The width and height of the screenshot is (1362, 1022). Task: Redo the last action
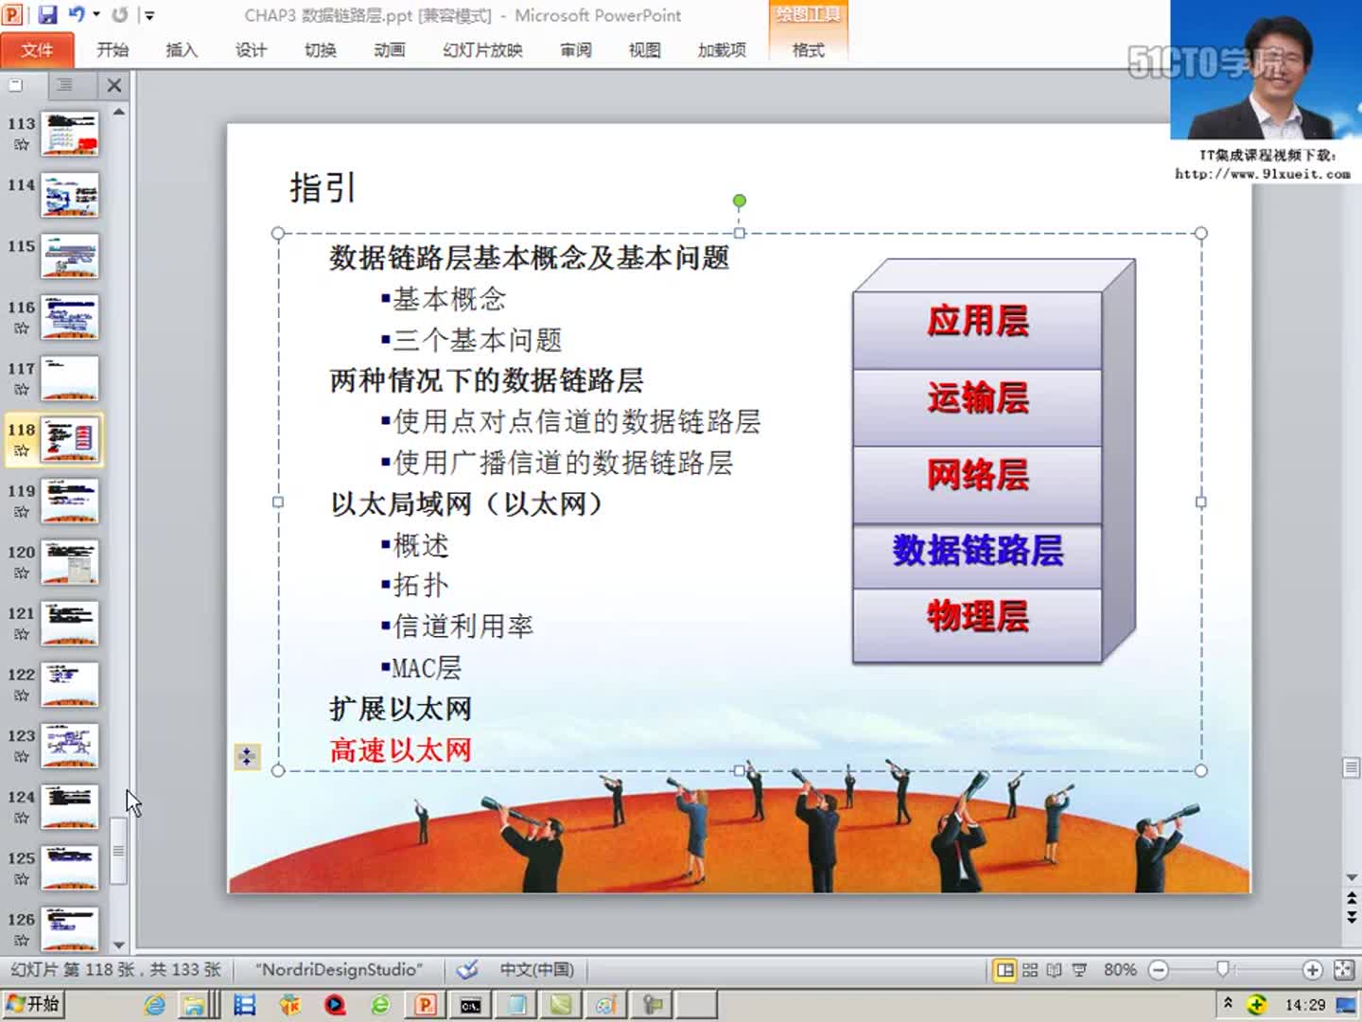120,14
